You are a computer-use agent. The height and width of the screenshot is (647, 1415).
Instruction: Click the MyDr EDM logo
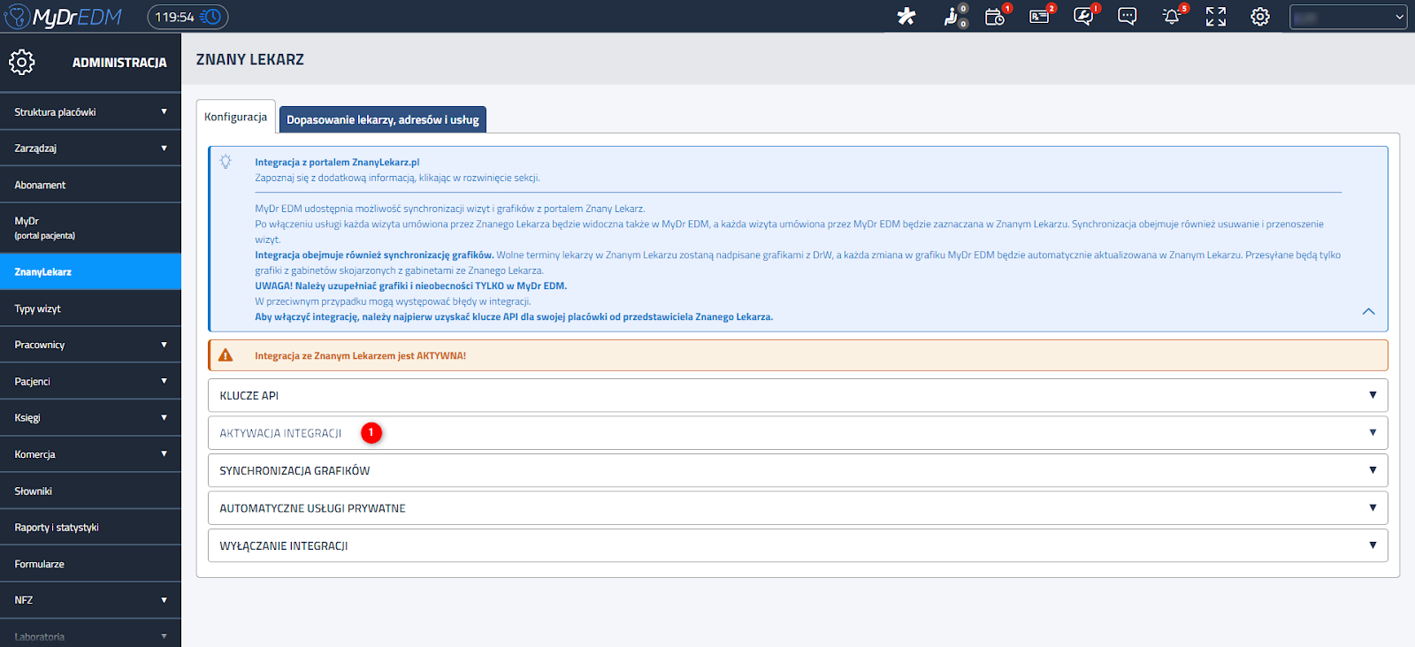pyautogui.click(x=64, y=17)
